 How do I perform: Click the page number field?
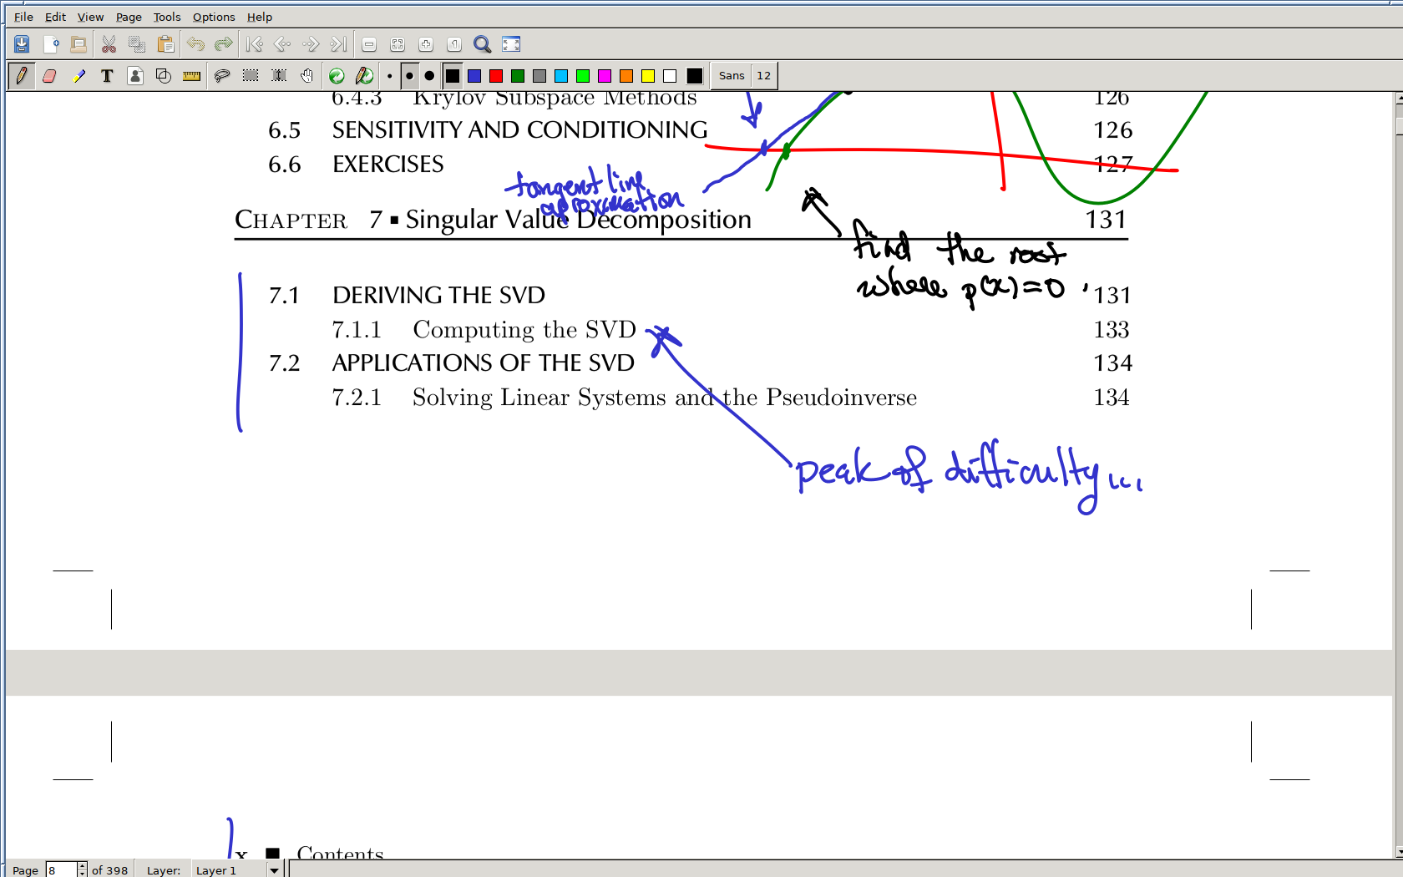point(61,870)
